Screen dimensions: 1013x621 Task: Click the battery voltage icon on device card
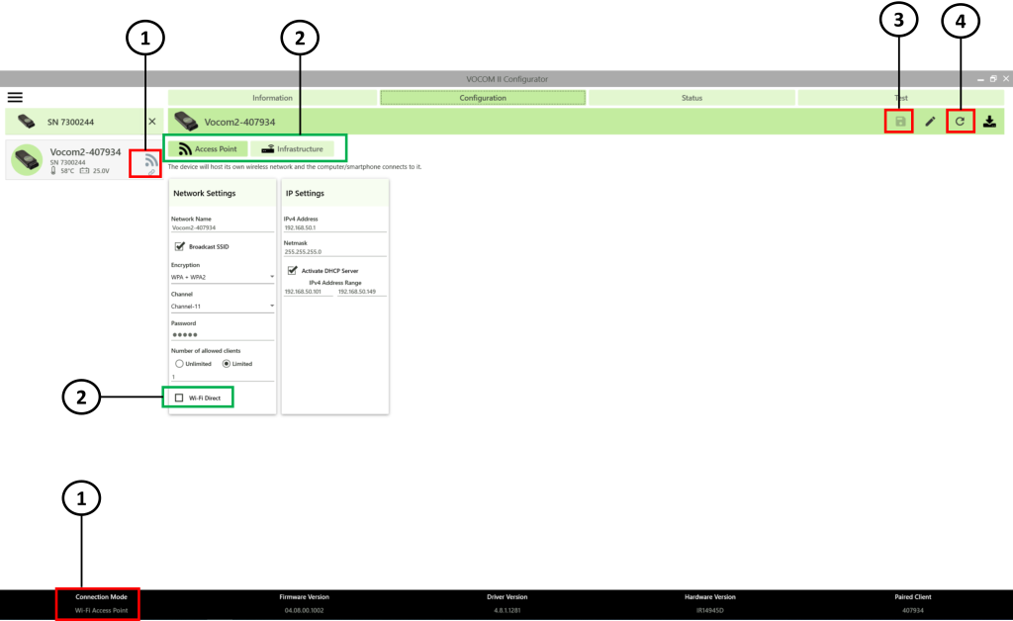[84, 171]
